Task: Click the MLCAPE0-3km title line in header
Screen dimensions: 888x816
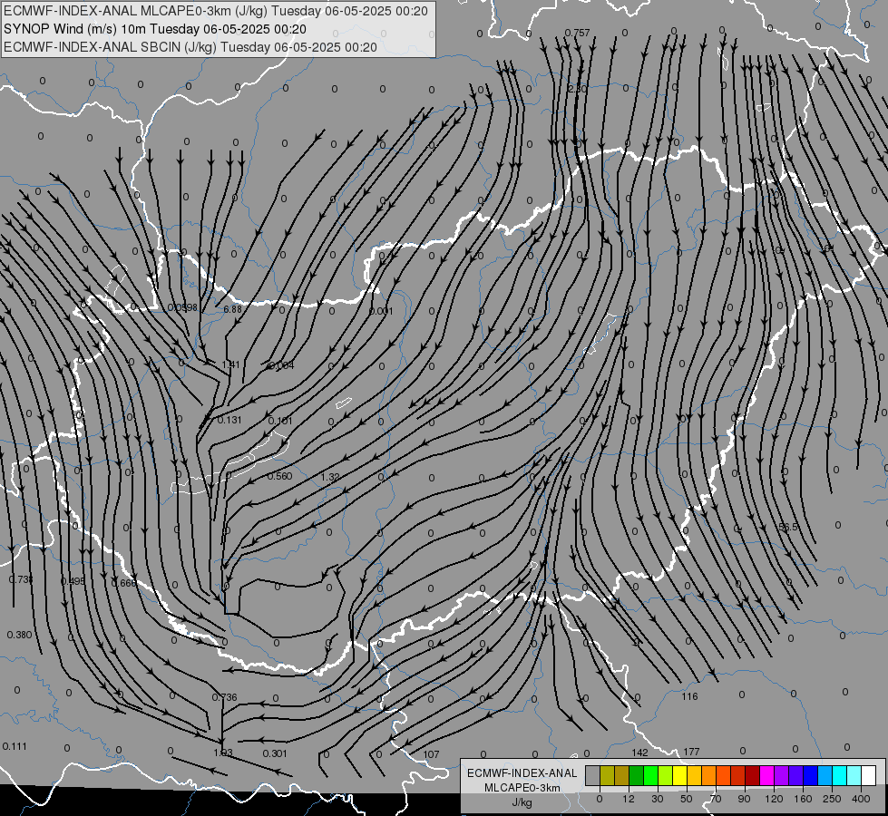Action: click(x=216, y=11)
